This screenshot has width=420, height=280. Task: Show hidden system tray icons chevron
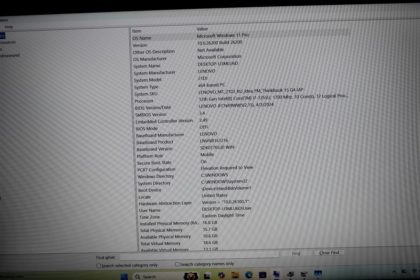tap(394, 272)
